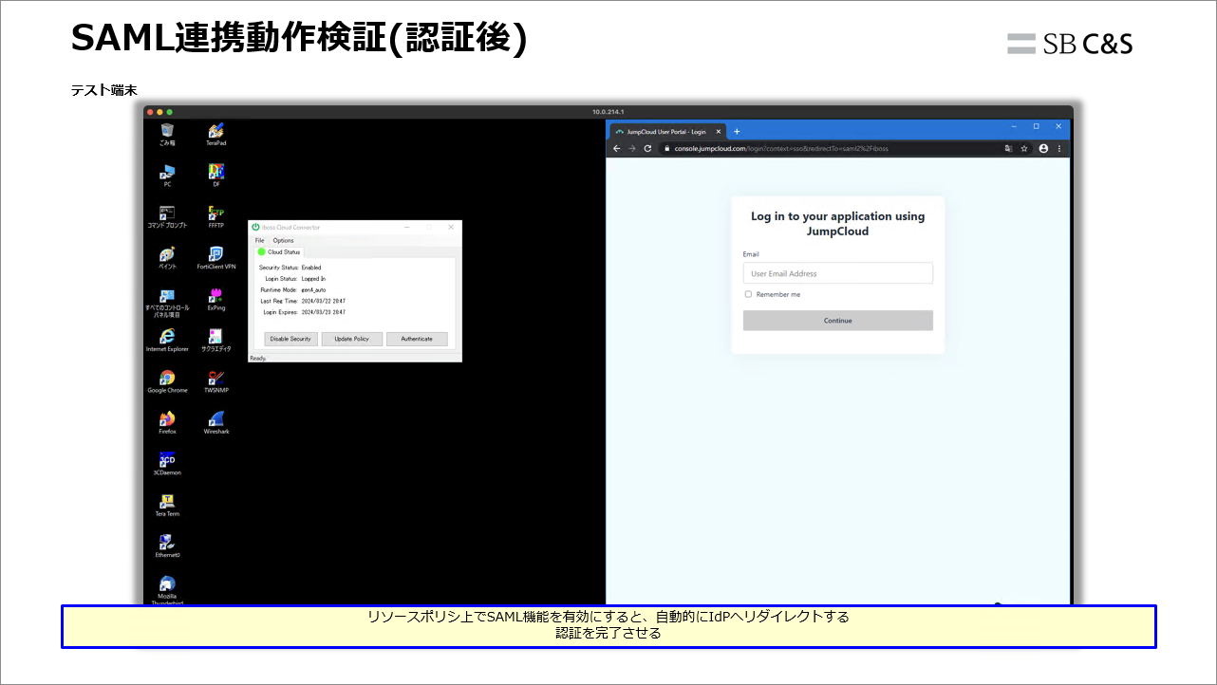Click the User Email Address input field
Image resolution: width=1217 pixels, height=685 pixels.
837,272
